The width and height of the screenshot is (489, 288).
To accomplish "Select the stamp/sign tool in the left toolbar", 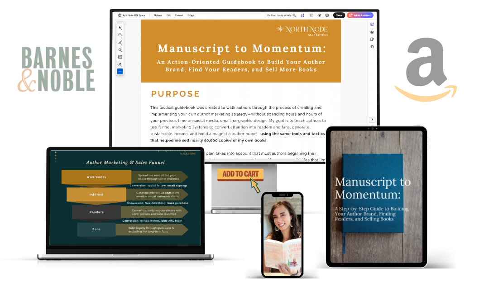I will click(120, 64).
